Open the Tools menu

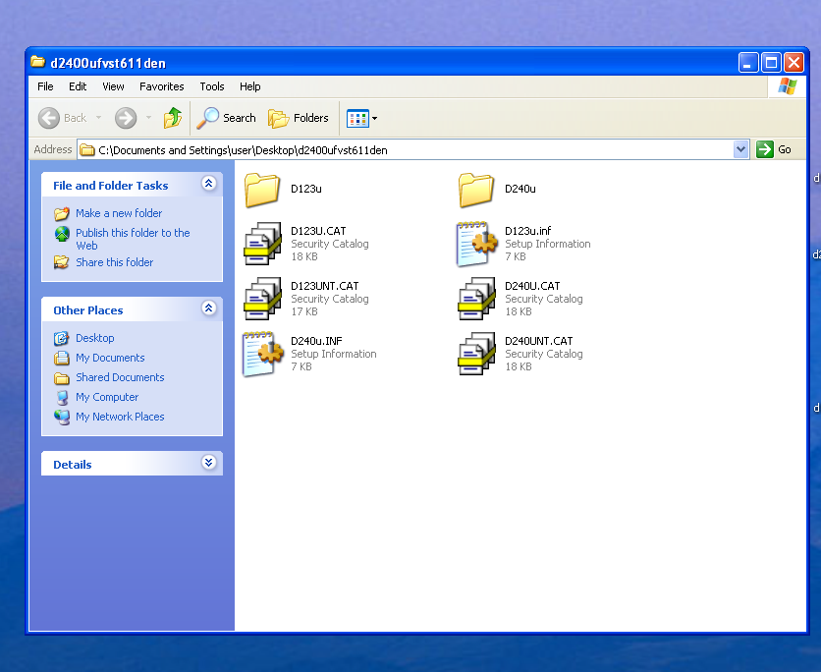(x=212, y=86)
